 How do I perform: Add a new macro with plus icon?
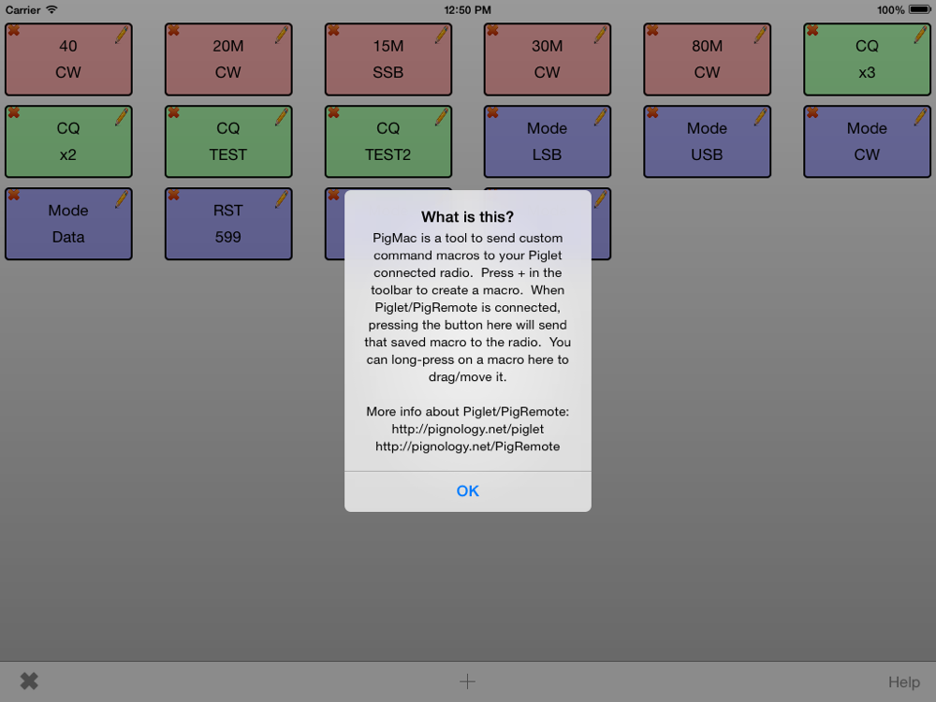click(x=467, y=681)
